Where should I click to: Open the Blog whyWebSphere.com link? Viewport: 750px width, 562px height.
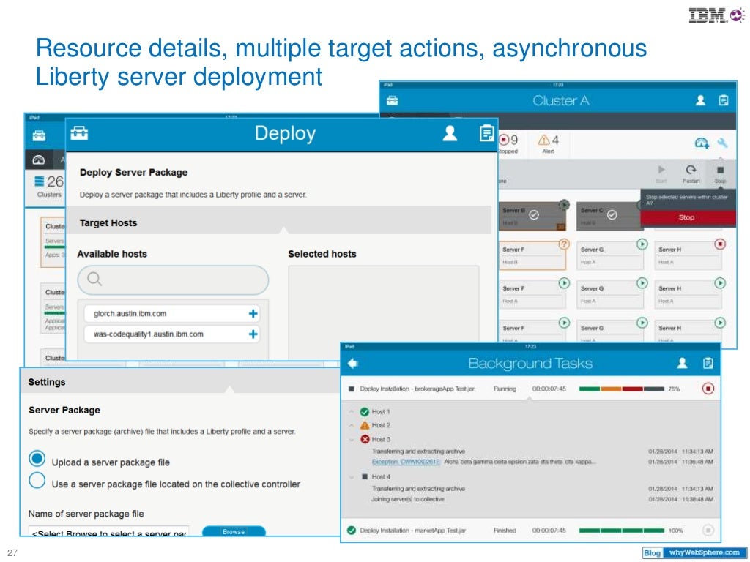694,553
